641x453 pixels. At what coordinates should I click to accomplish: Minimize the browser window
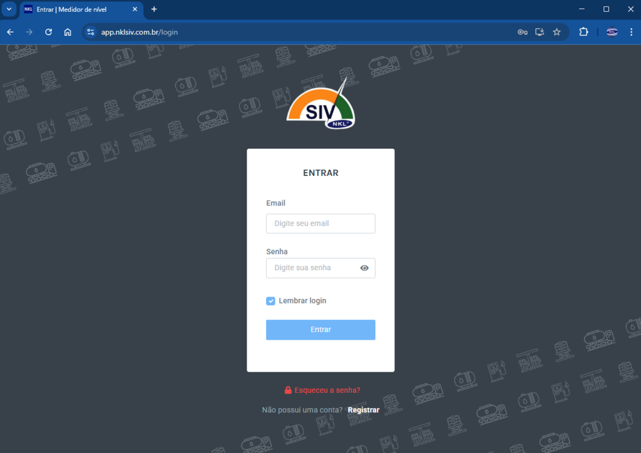tap(582, 9)
